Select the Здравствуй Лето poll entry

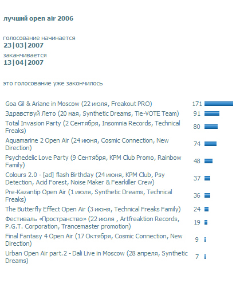[x=92, y=113]
